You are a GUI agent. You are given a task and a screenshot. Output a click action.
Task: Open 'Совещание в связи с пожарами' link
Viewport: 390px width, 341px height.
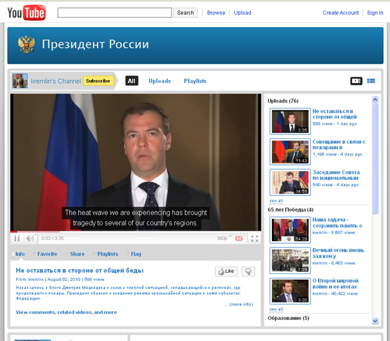tap(338, 144)
